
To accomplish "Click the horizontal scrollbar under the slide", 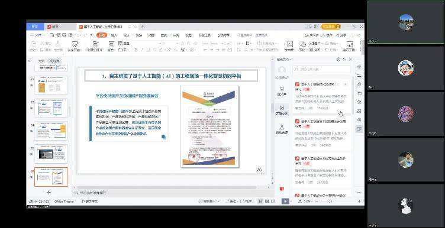I will tap(167, 187).
